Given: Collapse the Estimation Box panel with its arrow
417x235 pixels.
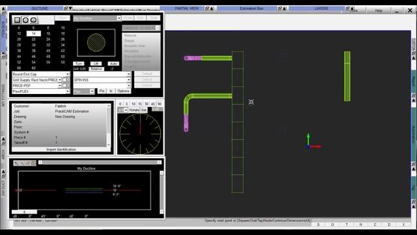Looking at the screenshot, I should (285, 8).
